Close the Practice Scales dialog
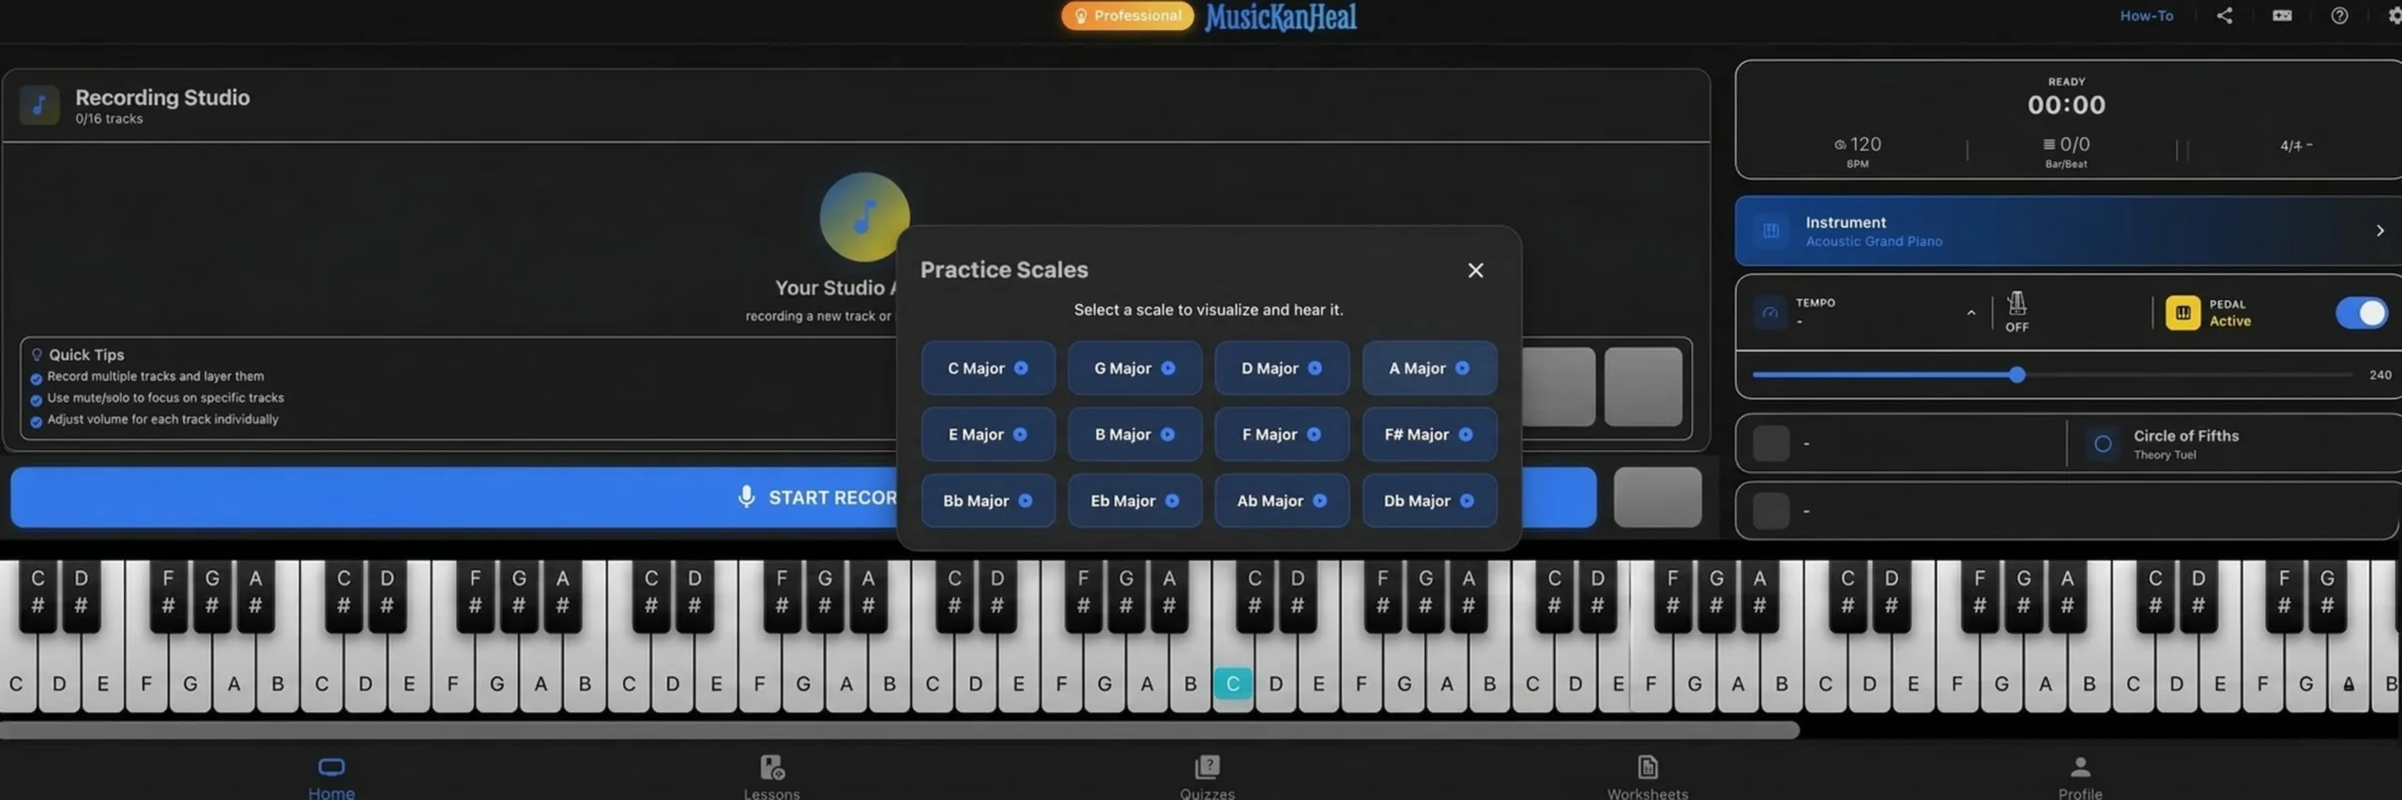This screenshot has width=2402, height=800. click(1475, 270)
